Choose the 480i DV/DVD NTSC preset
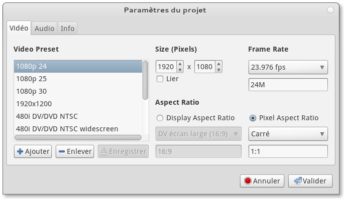This screenshot has width=344, height=199. (78, 116)
